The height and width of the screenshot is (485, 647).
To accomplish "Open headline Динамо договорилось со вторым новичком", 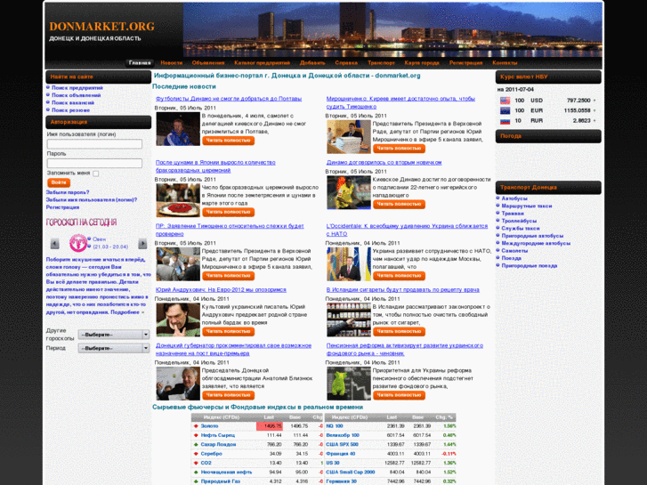I will click(384, 163).
